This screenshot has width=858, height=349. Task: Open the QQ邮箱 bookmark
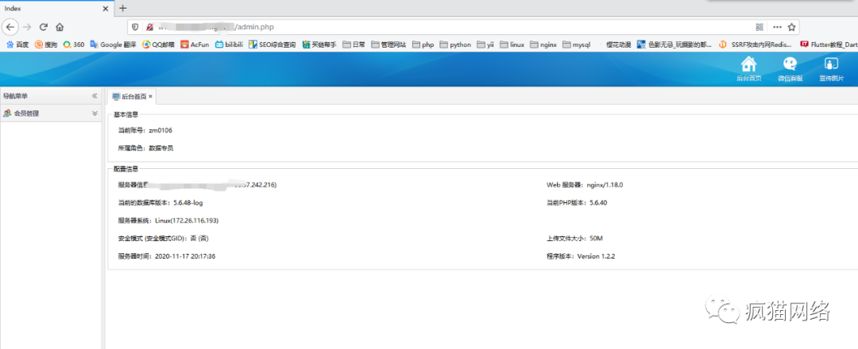[159, 44]
